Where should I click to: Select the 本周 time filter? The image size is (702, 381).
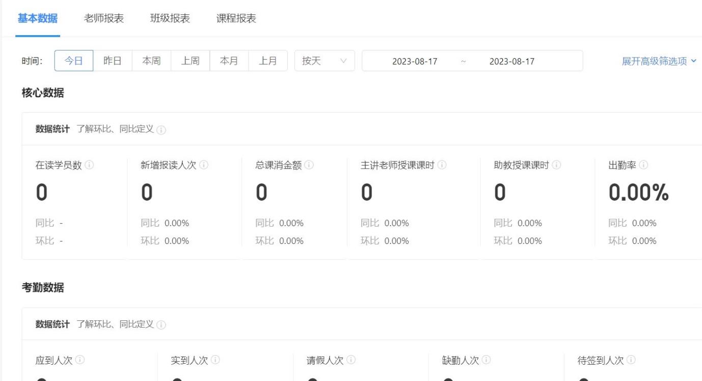click(151, 61)
